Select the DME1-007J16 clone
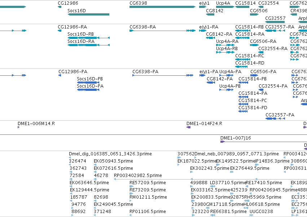The image size is (307, 217). pyautogui.click(x=264, y=142)
